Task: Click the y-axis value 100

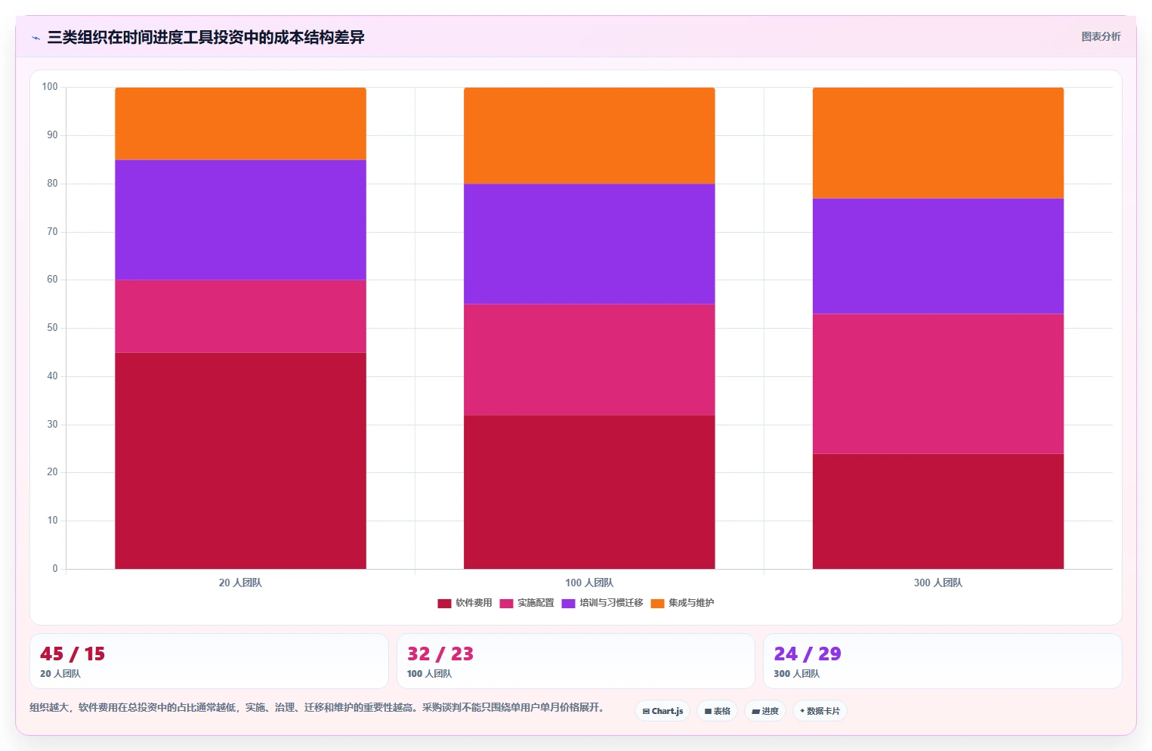Action: coord(50,87)
